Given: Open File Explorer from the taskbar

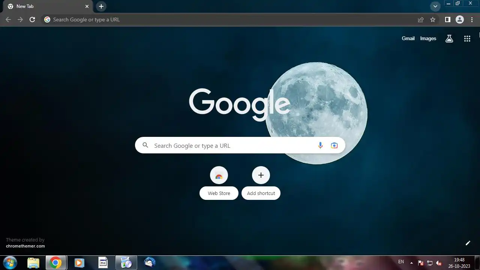Looking at the screenshot, I should (x=33, y=263).
